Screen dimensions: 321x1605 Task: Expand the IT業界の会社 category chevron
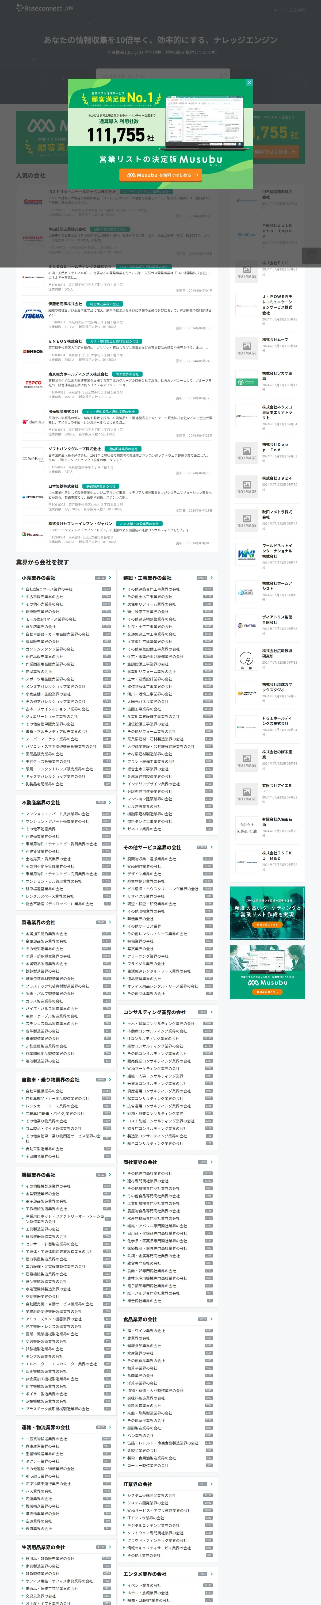[x=212, y=1484]
